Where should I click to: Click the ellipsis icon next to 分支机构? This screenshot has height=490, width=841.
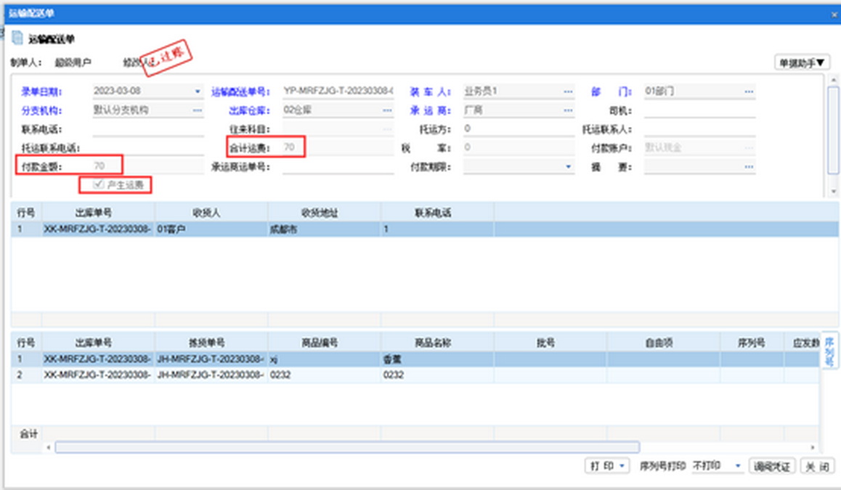(197, 110)
